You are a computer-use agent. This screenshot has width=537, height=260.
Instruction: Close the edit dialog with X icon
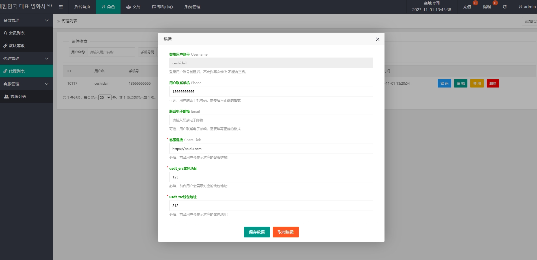pyautogui.click(x=377, y=39)
